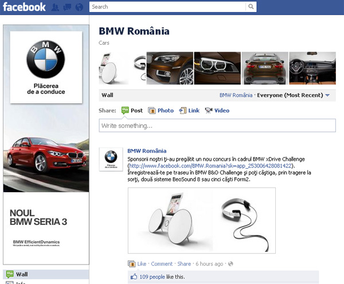Open the Wall tab in left sidebar
Screen dimensions: 344x284
(22, 274)
